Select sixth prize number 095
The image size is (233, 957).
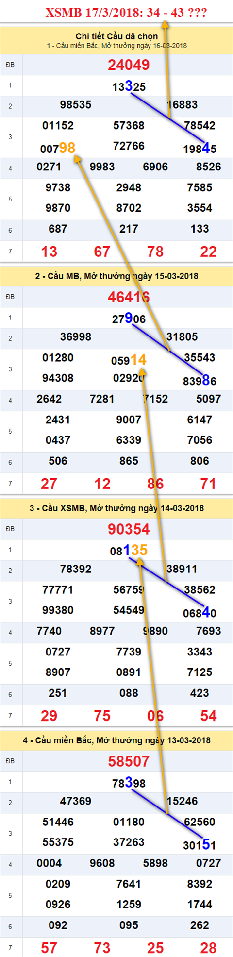(x=129, y=925)
